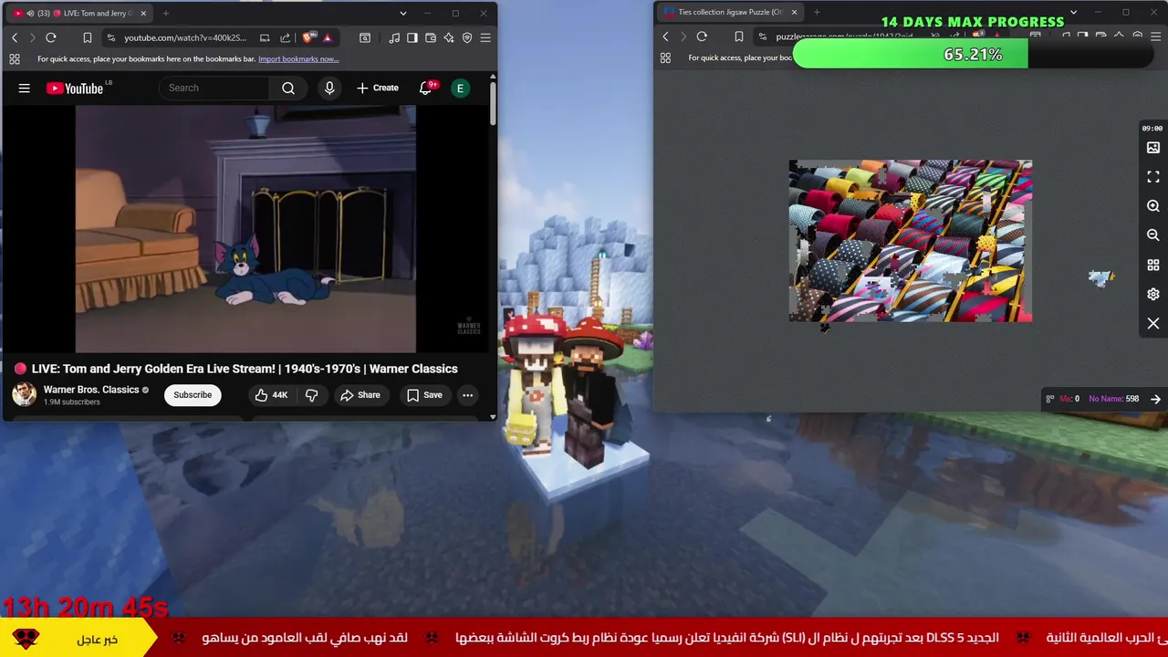Viewport: 1168px width, 657px height.
Task: Toggle puzzle fullscreen mode
Action: [1153, 177]
